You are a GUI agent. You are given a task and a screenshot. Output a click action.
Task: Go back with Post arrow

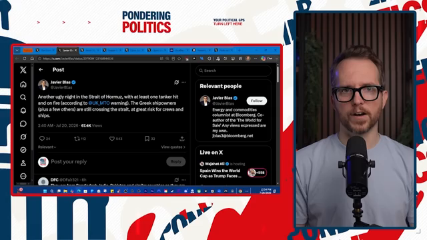(x=41, y=69)
